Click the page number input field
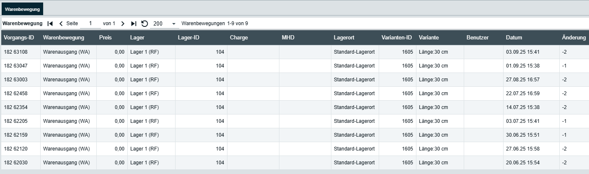Viewport: 589px width, 174px height. (x=90, y=23)
